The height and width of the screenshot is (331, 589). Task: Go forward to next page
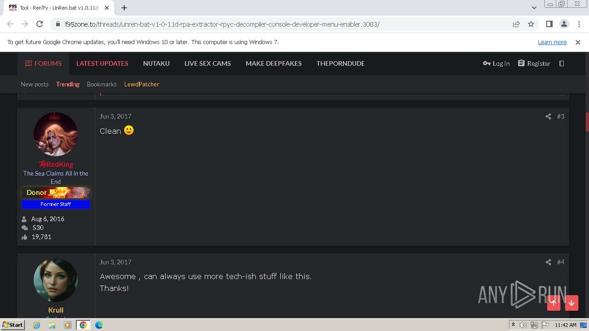(x=25, y=24)
